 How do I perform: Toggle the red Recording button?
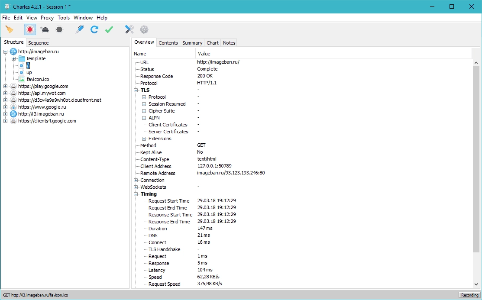pos(30,29)
